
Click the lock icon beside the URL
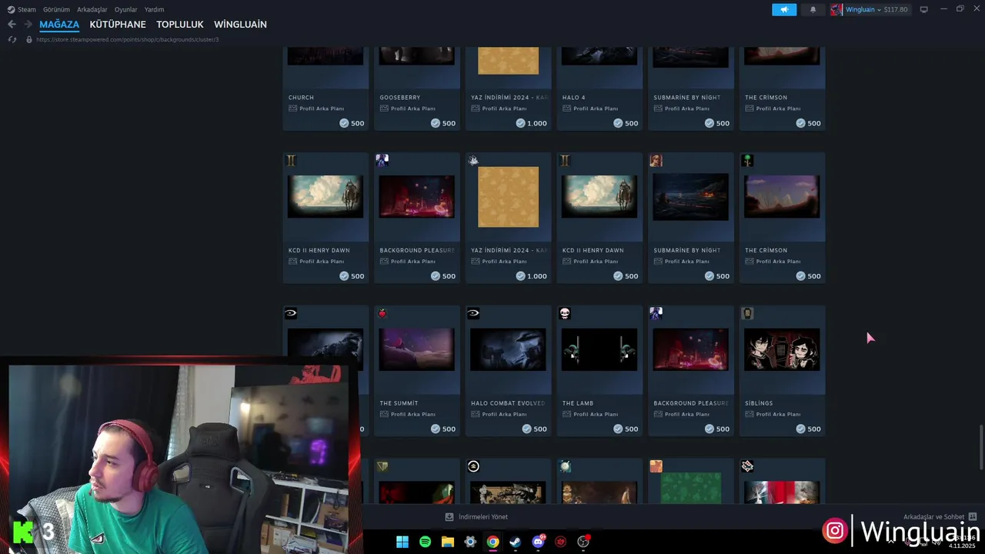(29, 39)
